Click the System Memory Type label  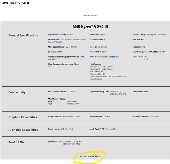point(100,91)
